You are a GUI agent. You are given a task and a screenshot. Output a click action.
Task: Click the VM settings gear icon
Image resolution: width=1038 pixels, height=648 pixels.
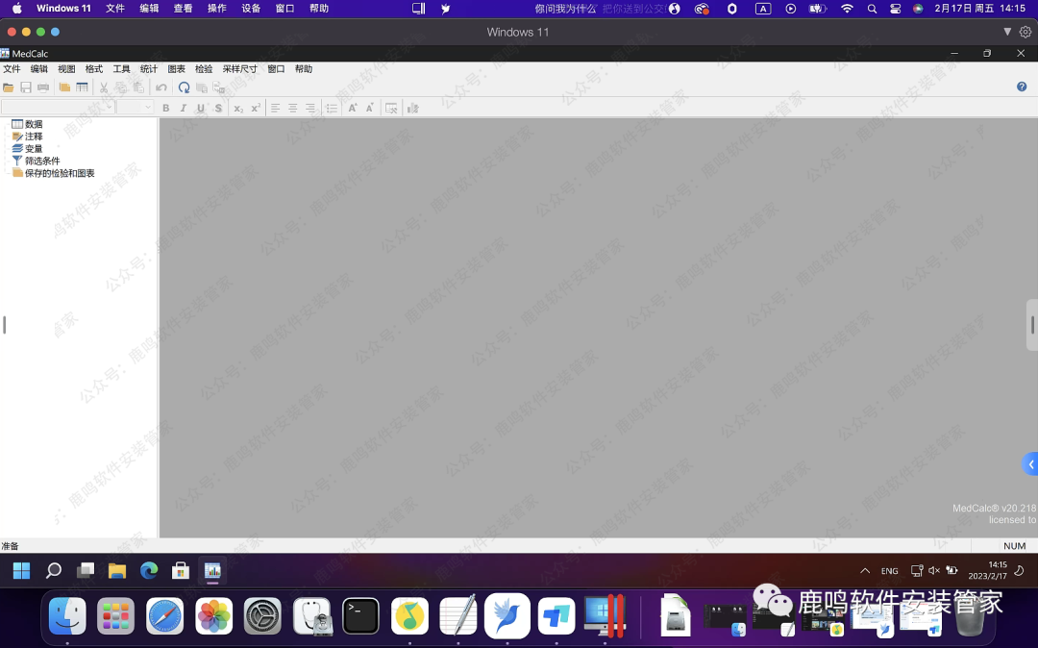(1026, 32)
